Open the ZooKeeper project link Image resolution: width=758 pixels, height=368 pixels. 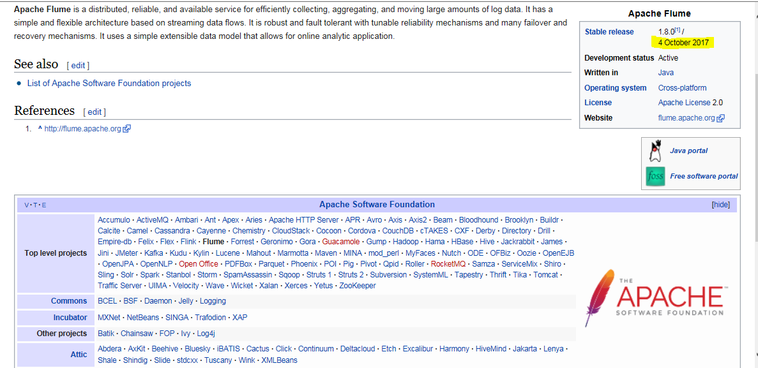(x=357, y=286)
